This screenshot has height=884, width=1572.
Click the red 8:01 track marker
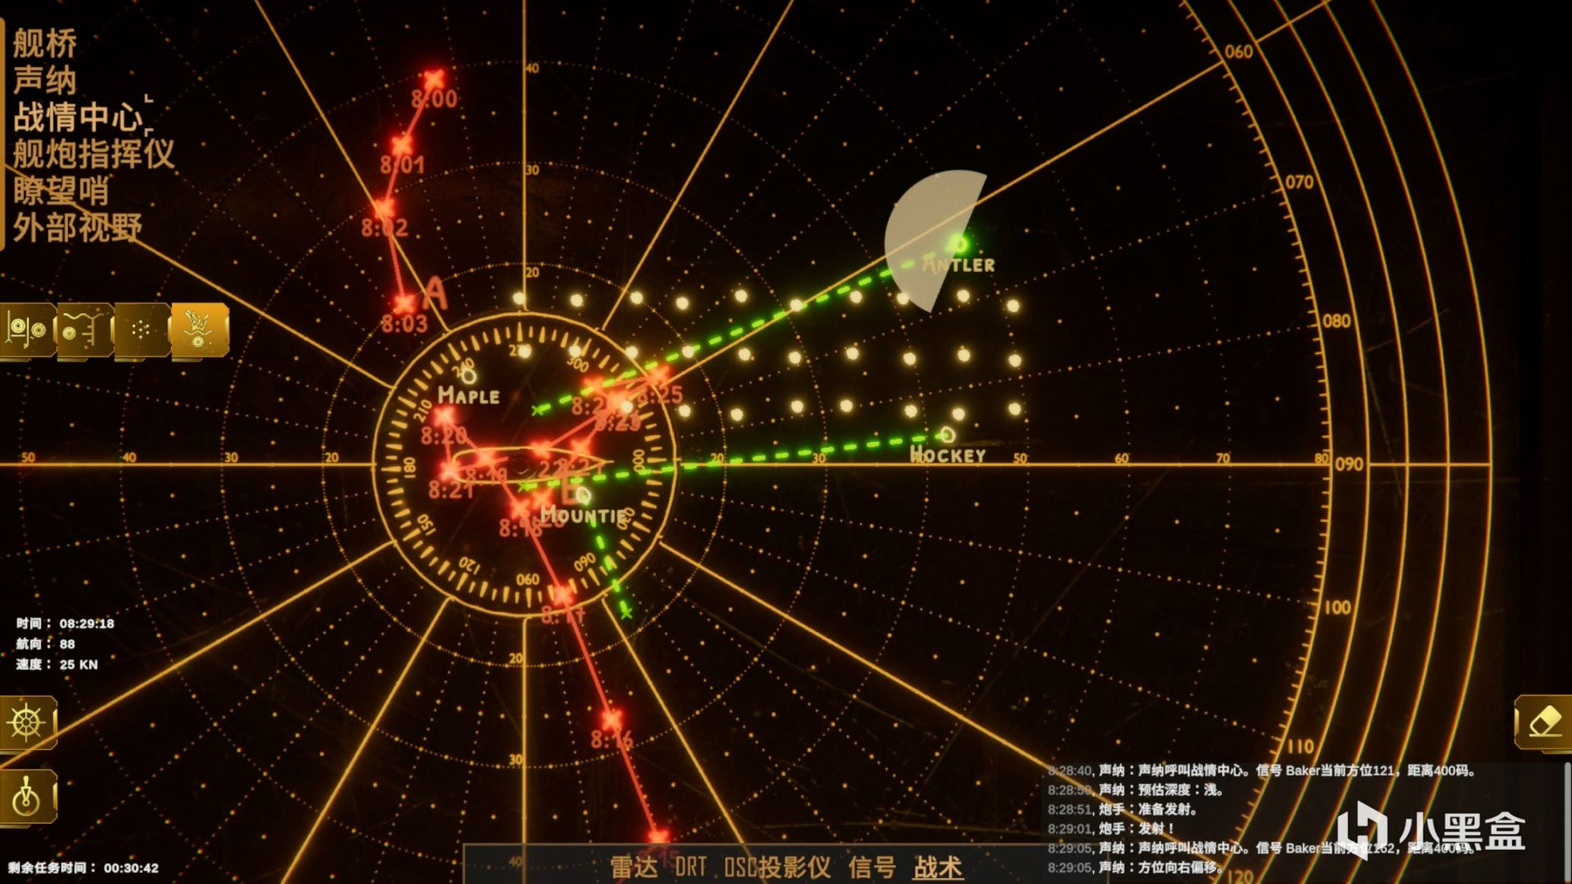point(402,144)
